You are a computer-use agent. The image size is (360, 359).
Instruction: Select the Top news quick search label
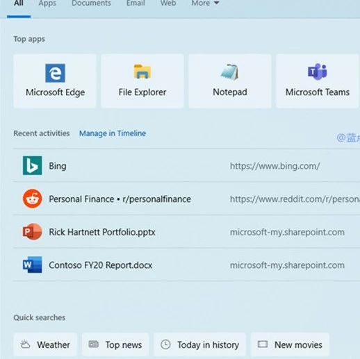tap(124, 345)
